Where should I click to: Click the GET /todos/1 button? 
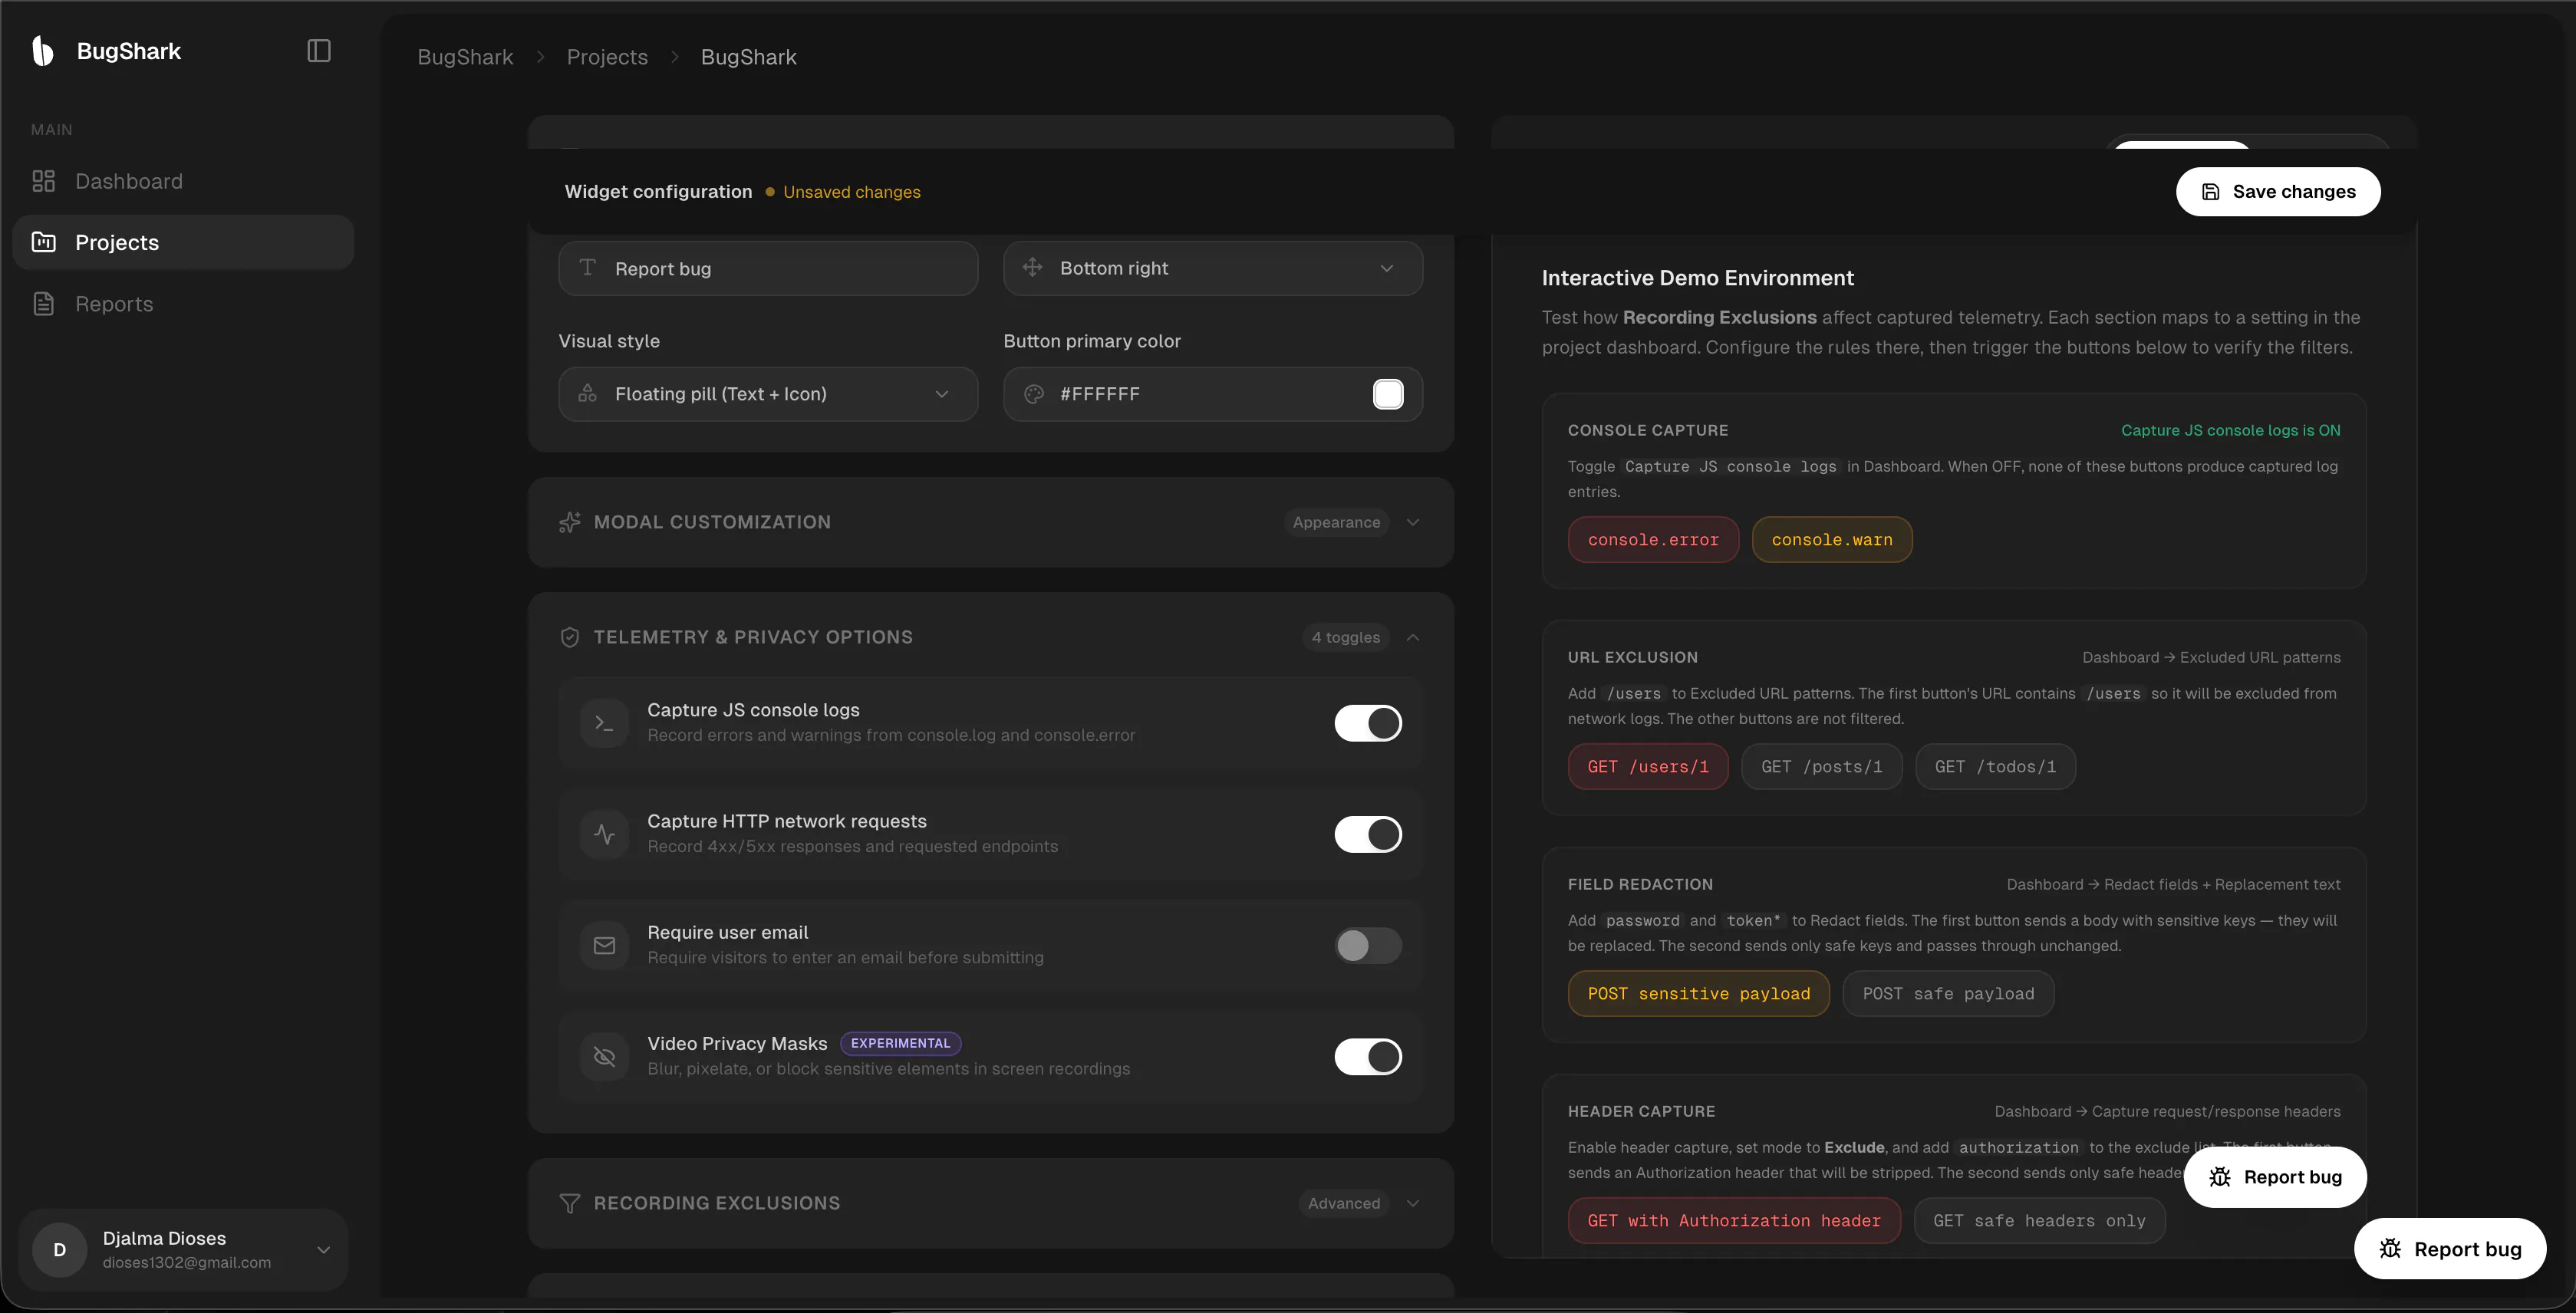pyautogui.click(x=1995, y=767)
